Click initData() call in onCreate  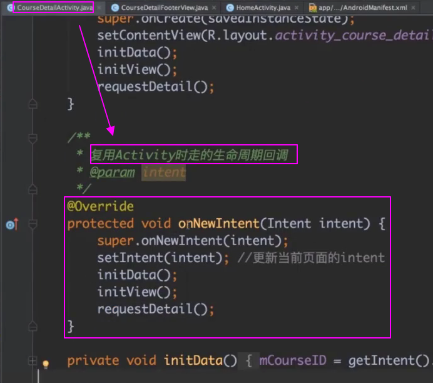point(137,53)
